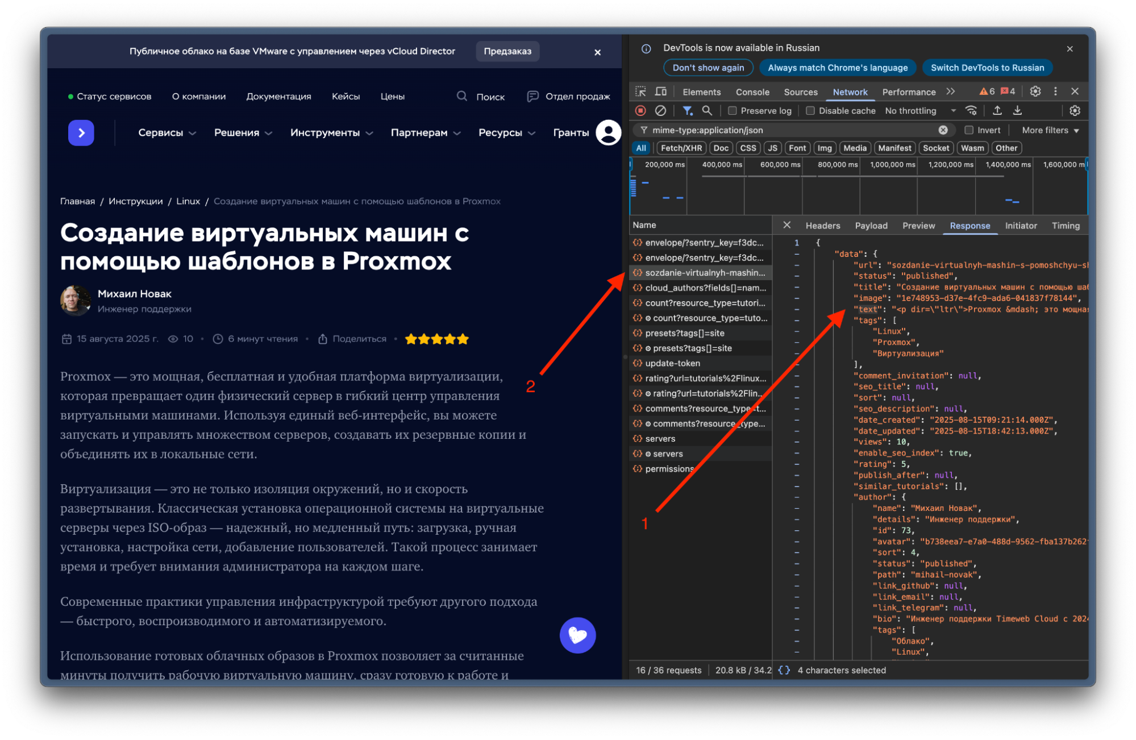Screen dimensions: 1136x740
Task: Open the Headers tab
Action: (822, 226)
